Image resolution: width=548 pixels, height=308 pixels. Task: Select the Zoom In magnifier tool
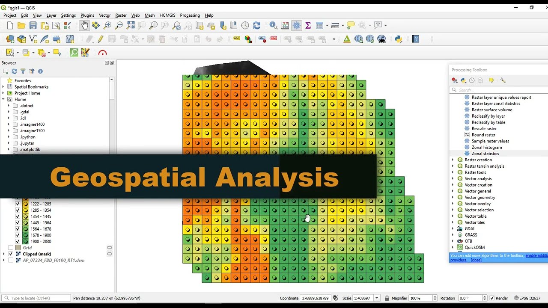(x=107, y=26)
